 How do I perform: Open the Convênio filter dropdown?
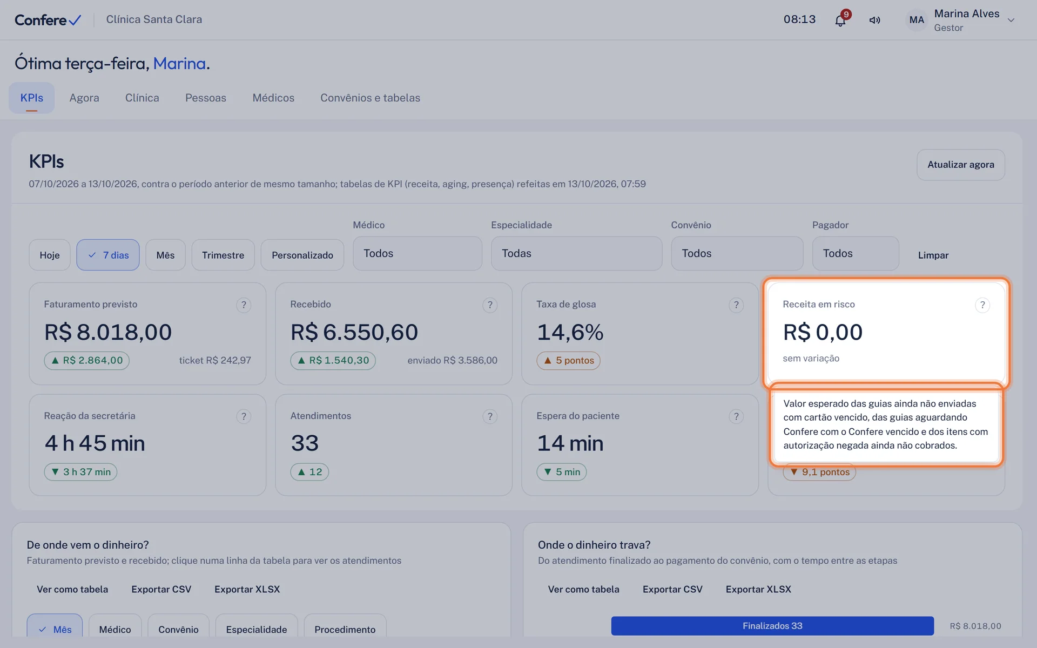(x=737, y=253)
